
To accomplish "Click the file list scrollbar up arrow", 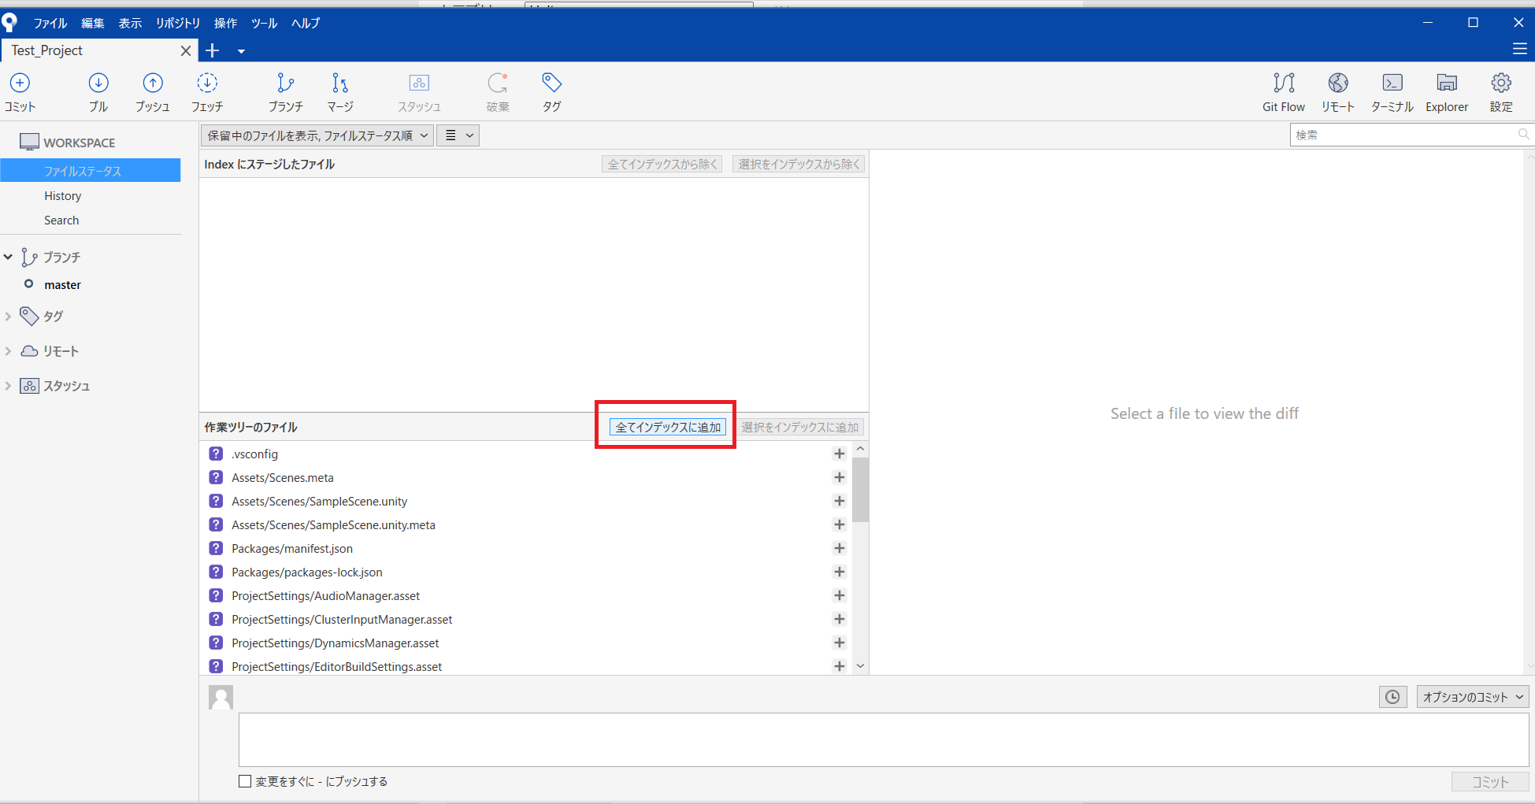I will [x=860, y=449].
